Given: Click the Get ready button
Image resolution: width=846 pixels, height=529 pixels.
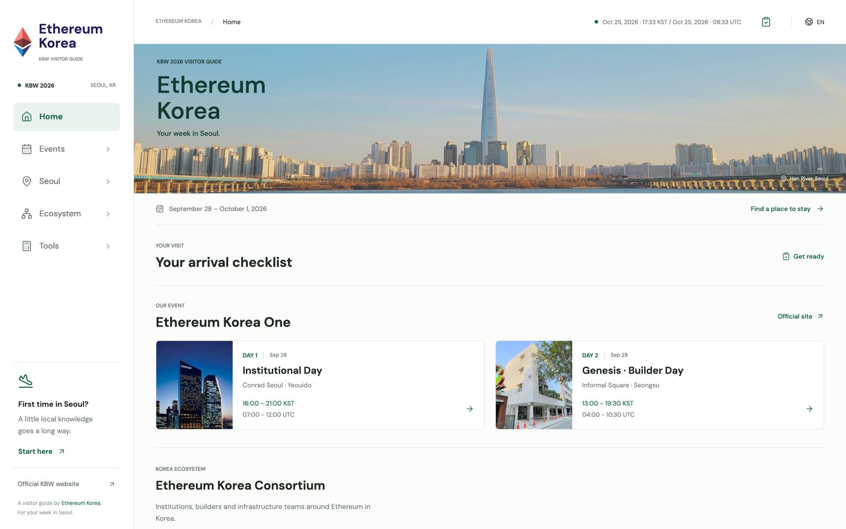Looking at the screenshot, I should tap(803, 257).
